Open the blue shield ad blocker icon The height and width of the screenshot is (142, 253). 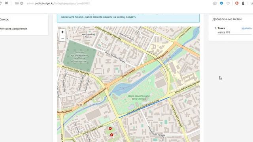pyautogui.click(x=221, y=3)
